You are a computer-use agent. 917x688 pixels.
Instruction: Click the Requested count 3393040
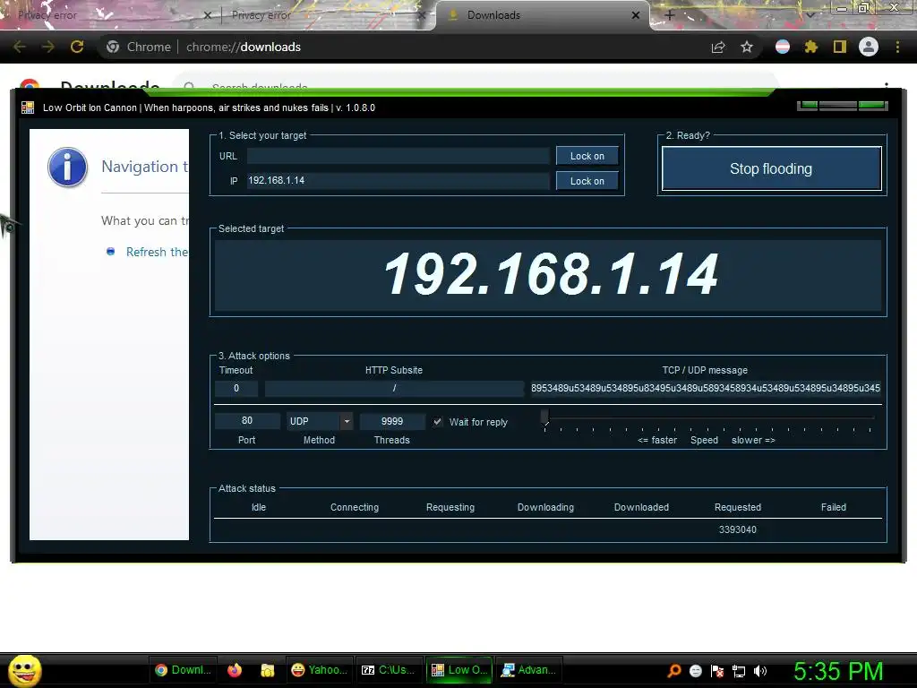point(738,529)
